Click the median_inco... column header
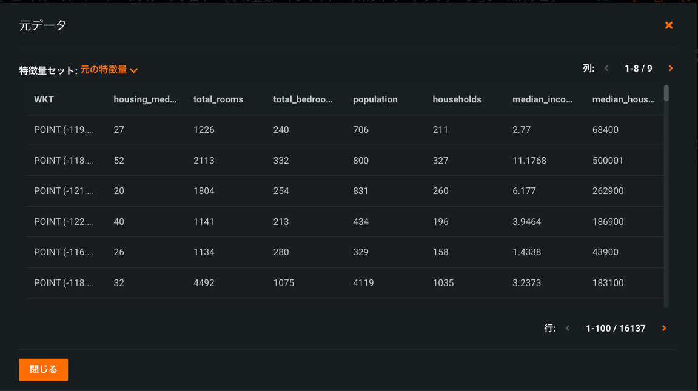The width and height of the screenshot is (698, 391). [x=542, y=99]
